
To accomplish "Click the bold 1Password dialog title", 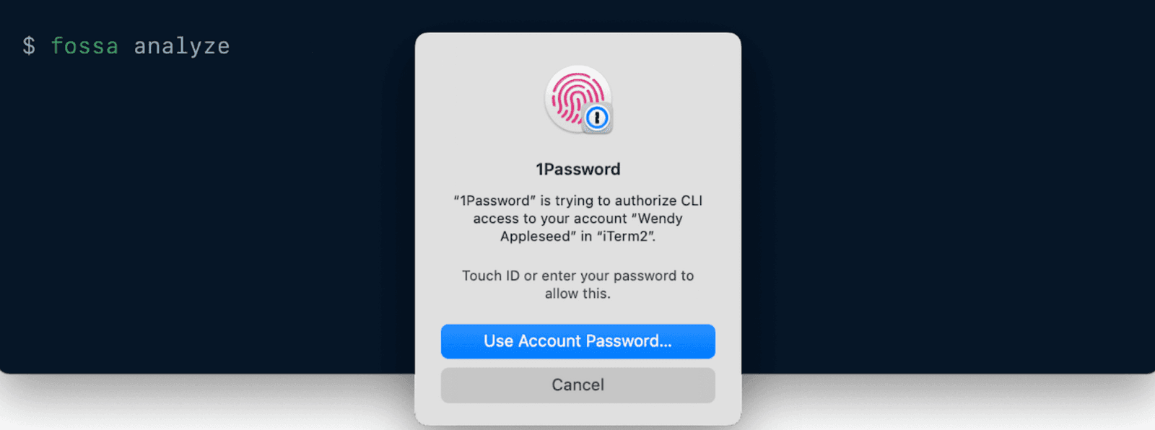I will coord(577,170).
